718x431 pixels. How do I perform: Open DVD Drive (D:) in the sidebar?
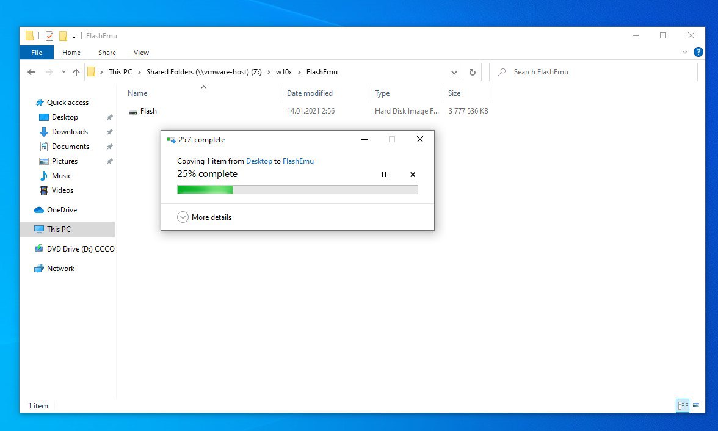coord(81,248)
